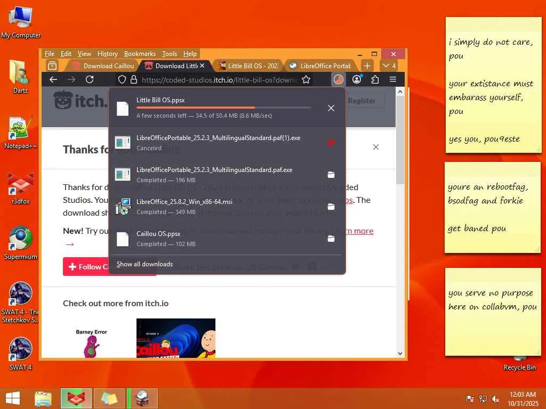The image size is (546, 409).
Task: Switch to Download Caillou tab
Action: pos(104,66)
